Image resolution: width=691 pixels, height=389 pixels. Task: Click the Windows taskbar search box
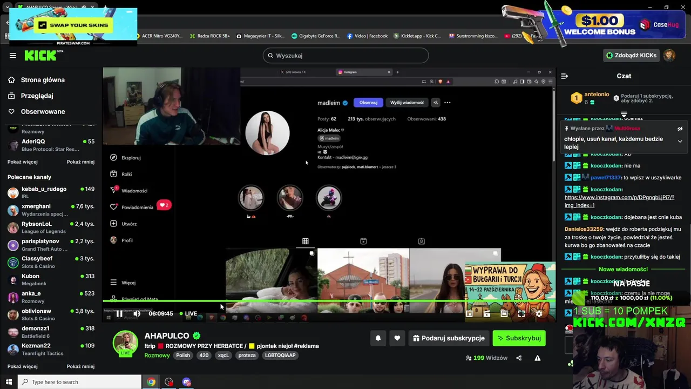(x=79, y=382)
